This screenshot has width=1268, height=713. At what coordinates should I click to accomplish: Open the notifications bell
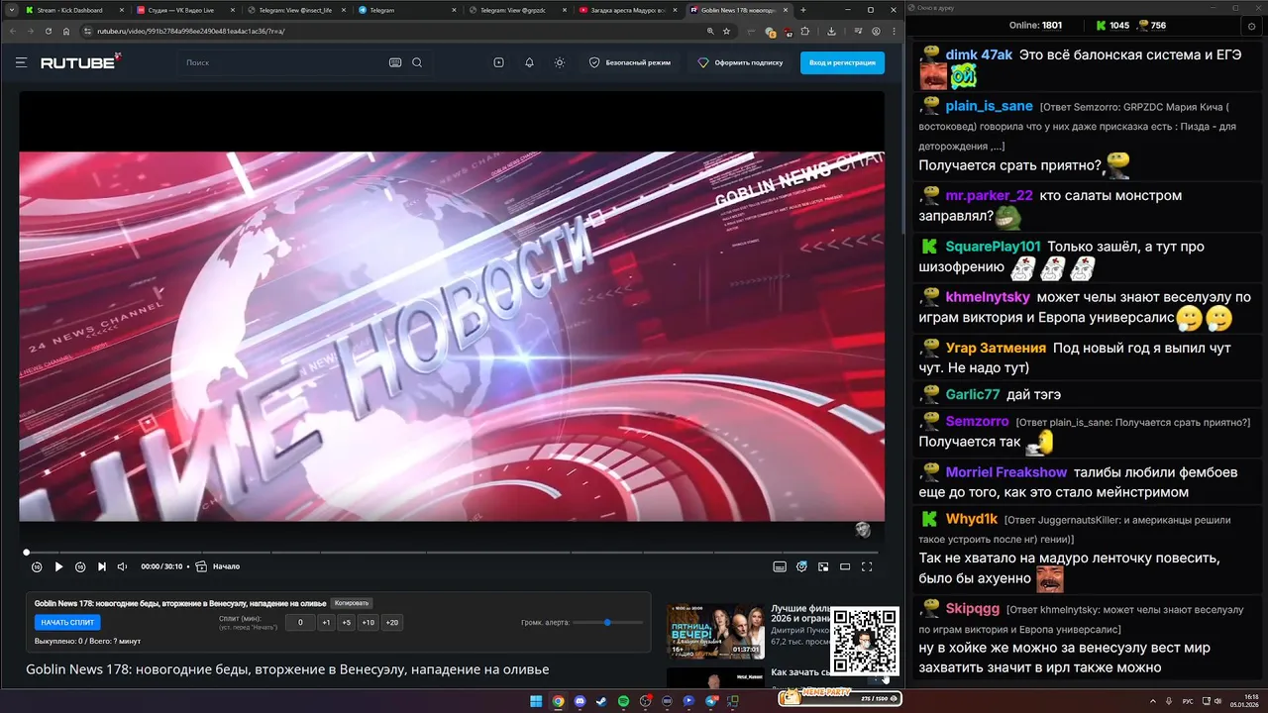[x=529, y=62]
